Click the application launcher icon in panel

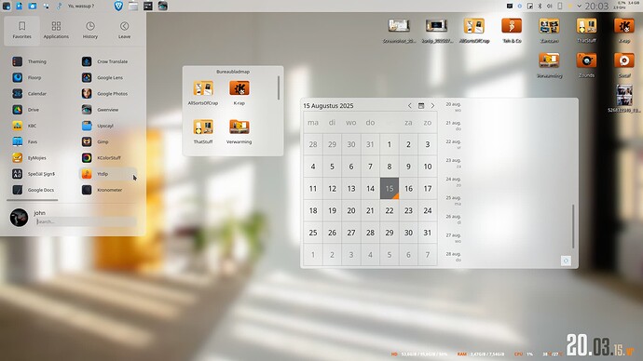point(7,6)
